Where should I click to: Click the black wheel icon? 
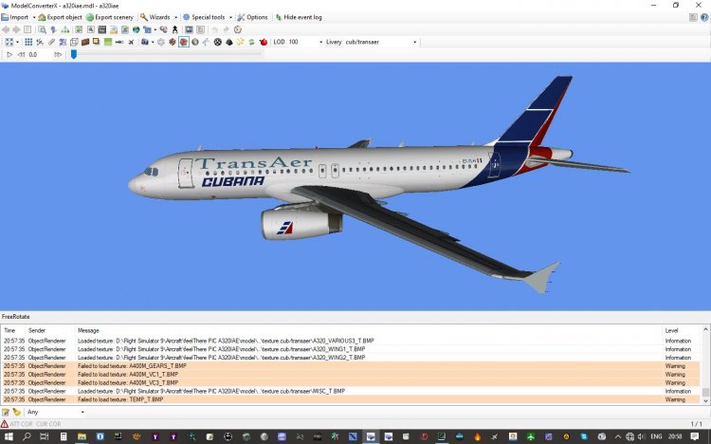coord(218,42)
